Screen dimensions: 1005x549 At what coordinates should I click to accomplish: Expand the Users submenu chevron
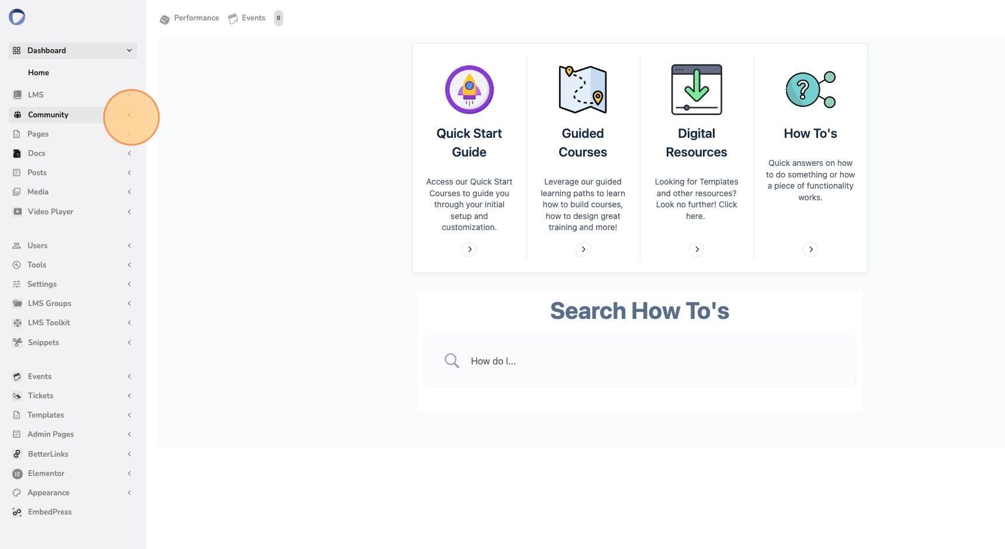[x=129, y=246]
